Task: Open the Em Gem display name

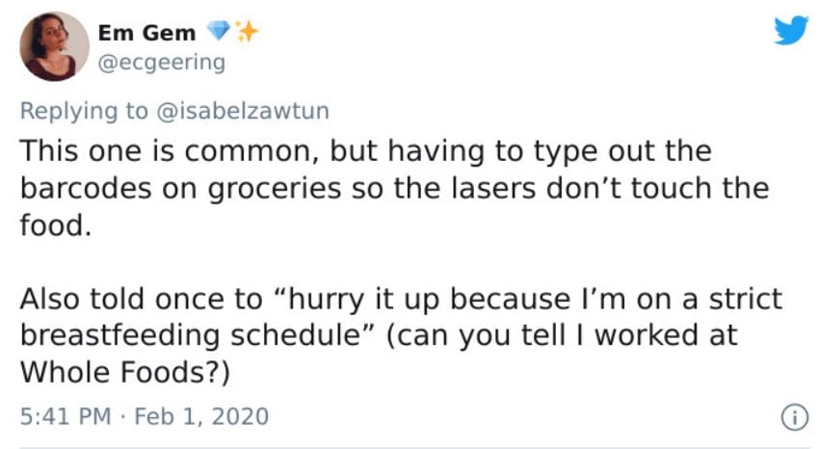Action: coord(147,33)
